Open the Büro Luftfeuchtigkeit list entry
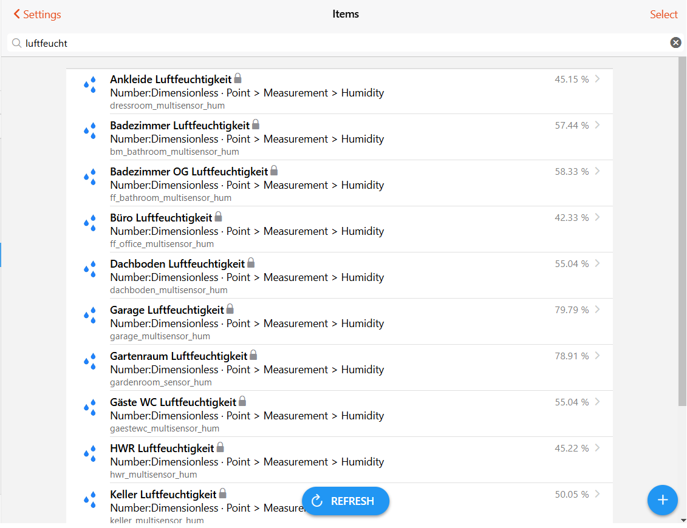 [x=161, y=218]
